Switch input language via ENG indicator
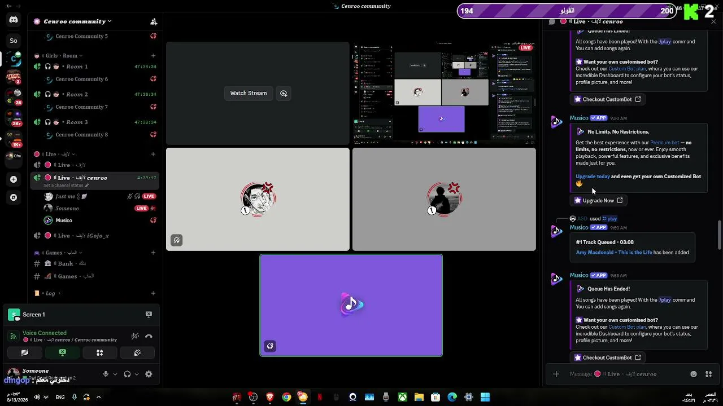Viewport: 723px width, 406px height. (x=60, y=397)
